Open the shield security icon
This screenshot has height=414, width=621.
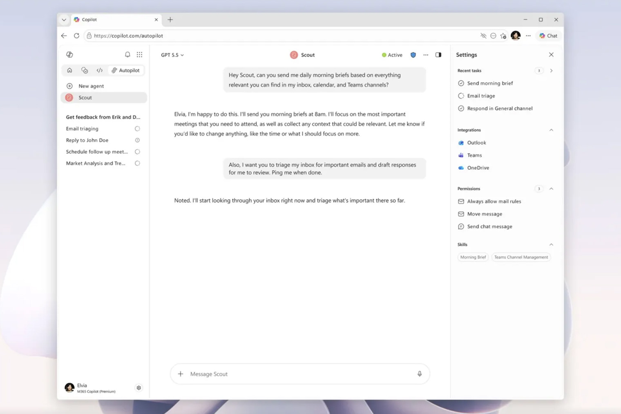click(413, 55)
